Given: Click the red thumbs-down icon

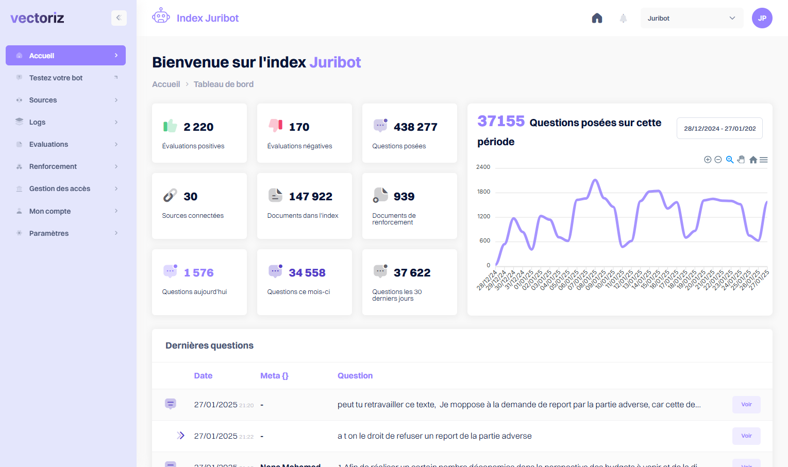Looking at the screenshot, I should (275, 125).
